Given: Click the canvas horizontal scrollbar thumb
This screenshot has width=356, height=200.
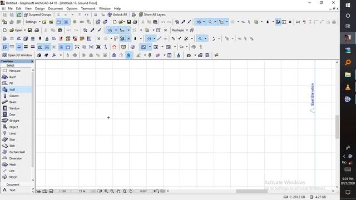Looking at the screenshot, I should coord(251,191).
